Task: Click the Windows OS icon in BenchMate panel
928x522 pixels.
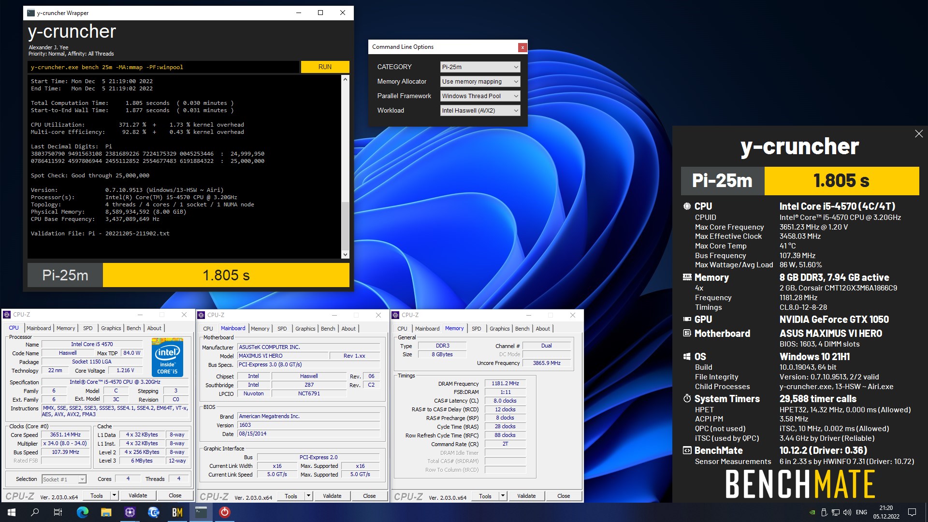Action: coord(687,357)
